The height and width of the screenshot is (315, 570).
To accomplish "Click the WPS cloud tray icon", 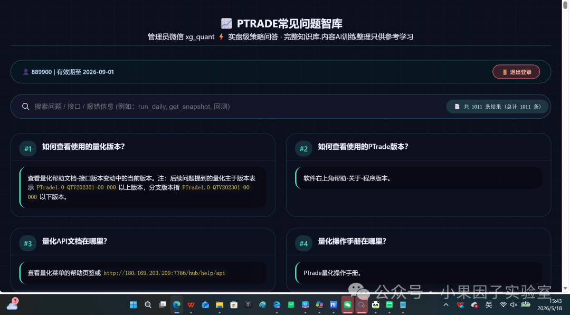I will coord(460,305).
